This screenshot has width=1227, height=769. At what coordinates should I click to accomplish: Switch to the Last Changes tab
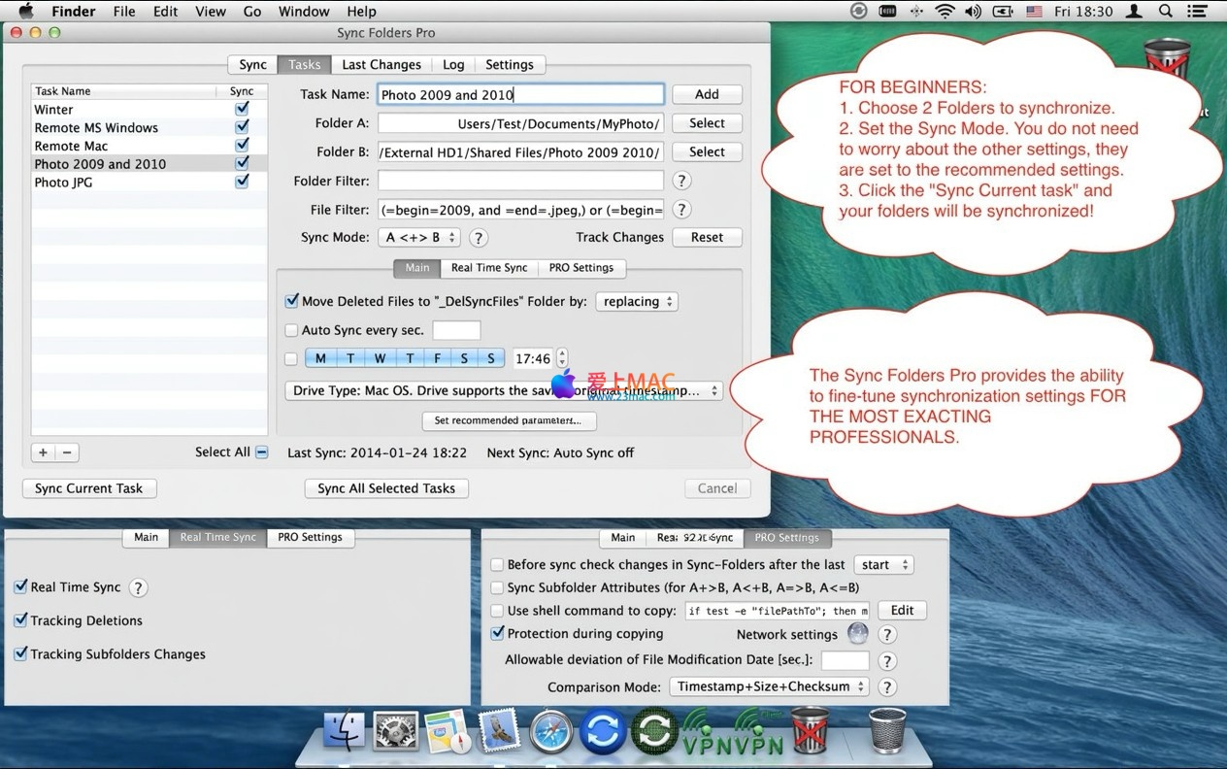coord(381,65)
